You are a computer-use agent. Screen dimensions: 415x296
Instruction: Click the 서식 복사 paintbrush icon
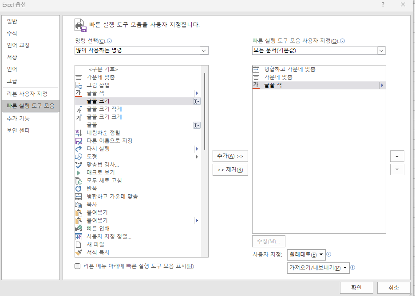(79, 253)
